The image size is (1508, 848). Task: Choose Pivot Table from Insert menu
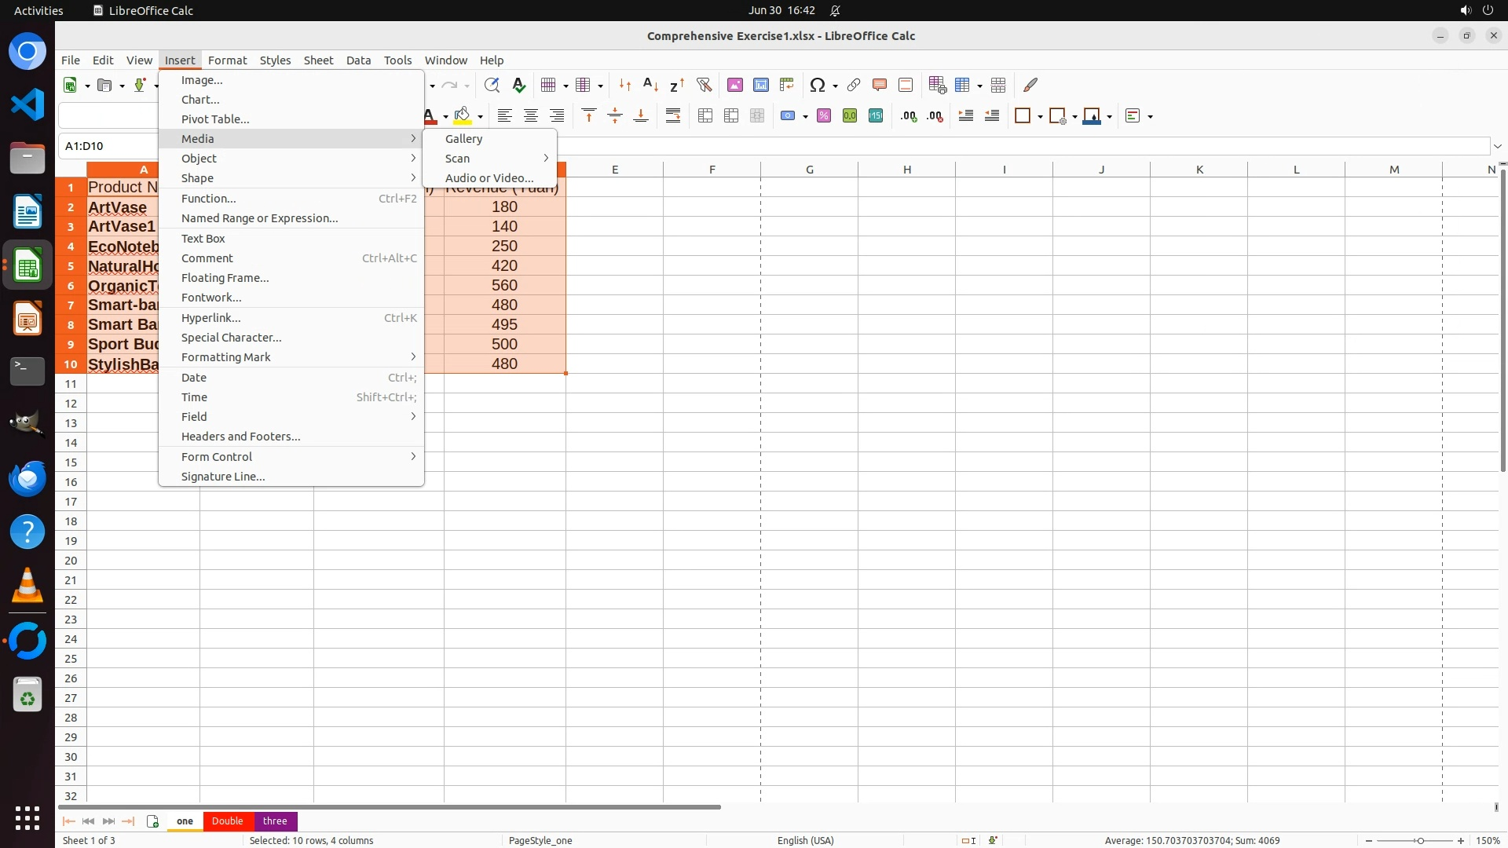click(x=215, y=119)
